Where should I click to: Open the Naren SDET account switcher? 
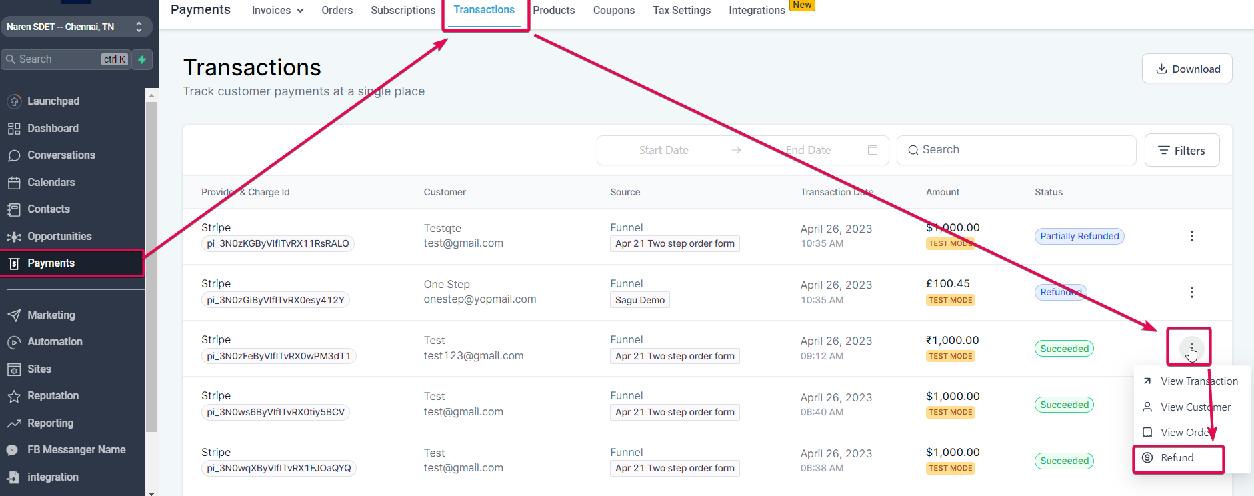click(75, 27)
